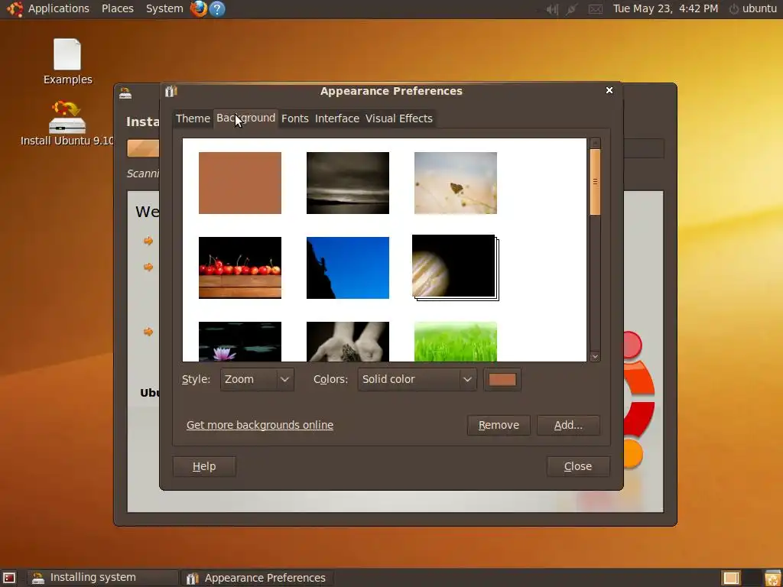Open the mail envelope indicator
This screenshot has height=587, width=783.
pyautogui.click(x=595, y=9)
